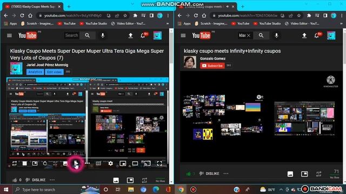Open YouTube bookmark in right window
The width and height of the screenshot is (346, 194).
[240, 24]
